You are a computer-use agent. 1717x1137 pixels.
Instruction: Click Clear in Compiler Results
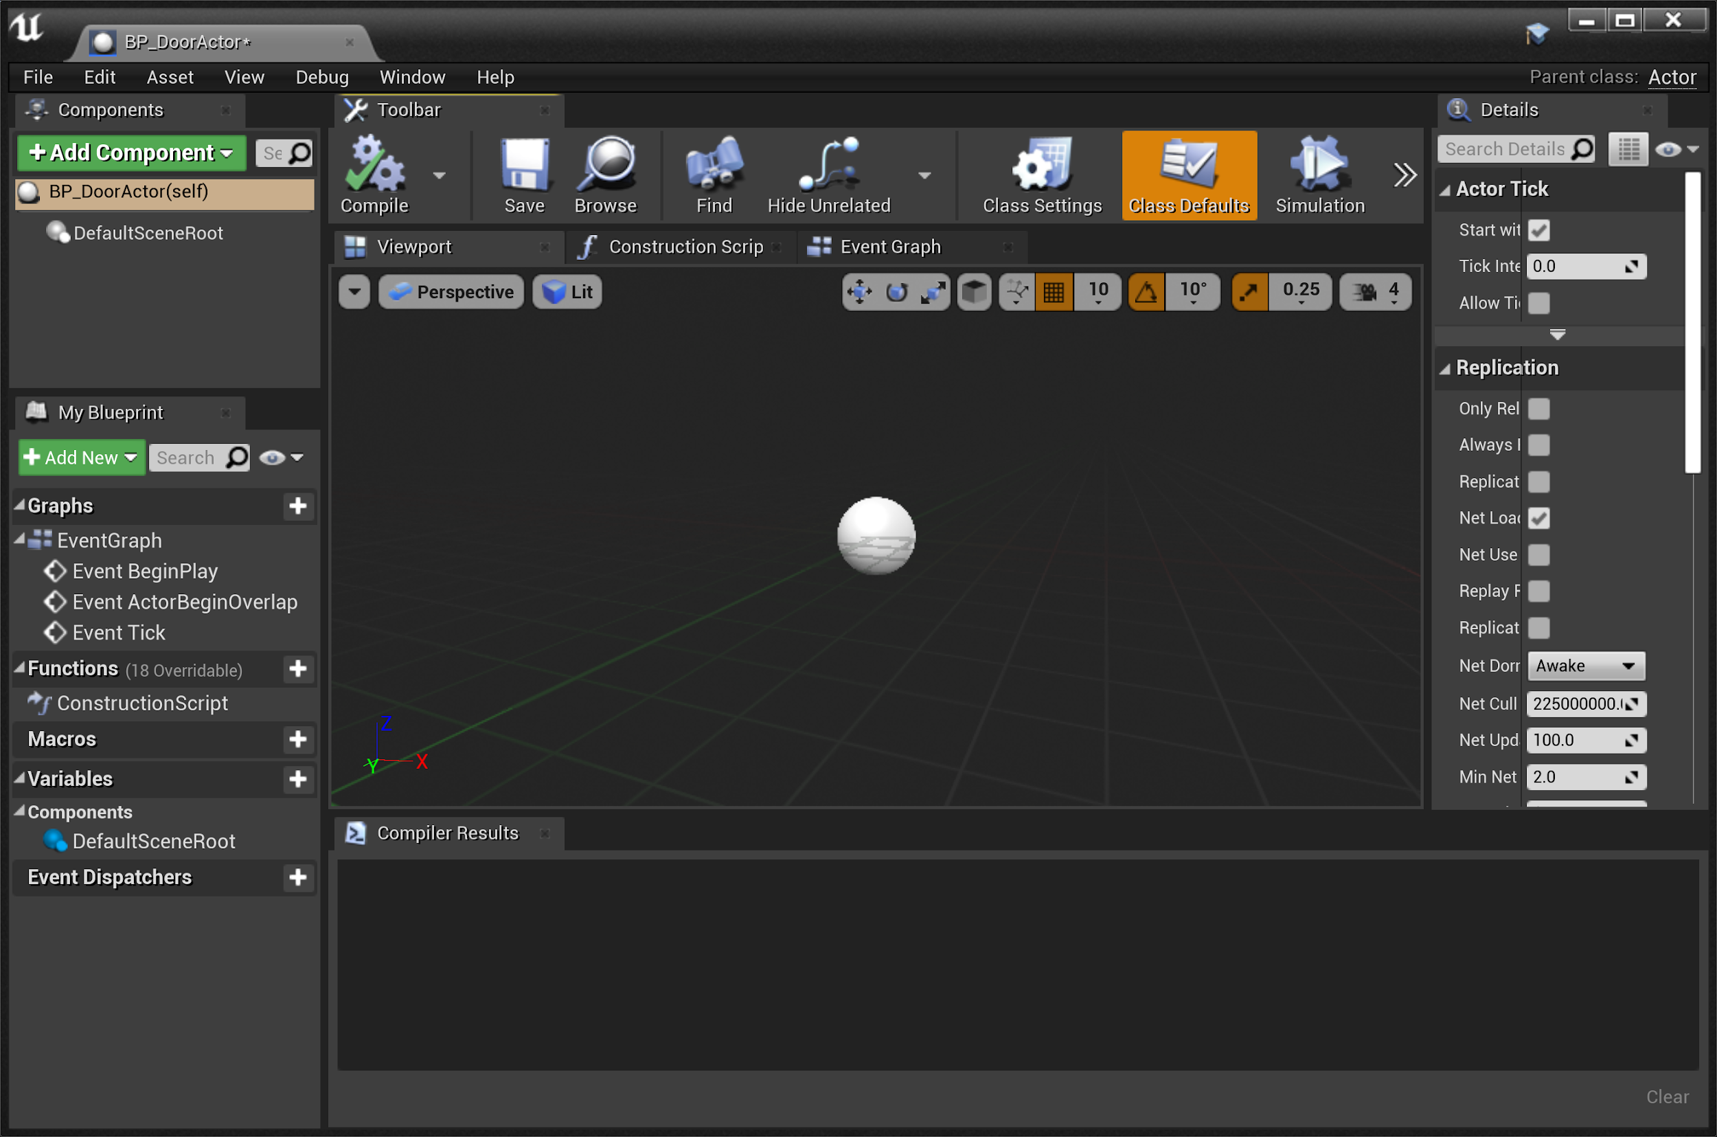tap(1667, 1097)
